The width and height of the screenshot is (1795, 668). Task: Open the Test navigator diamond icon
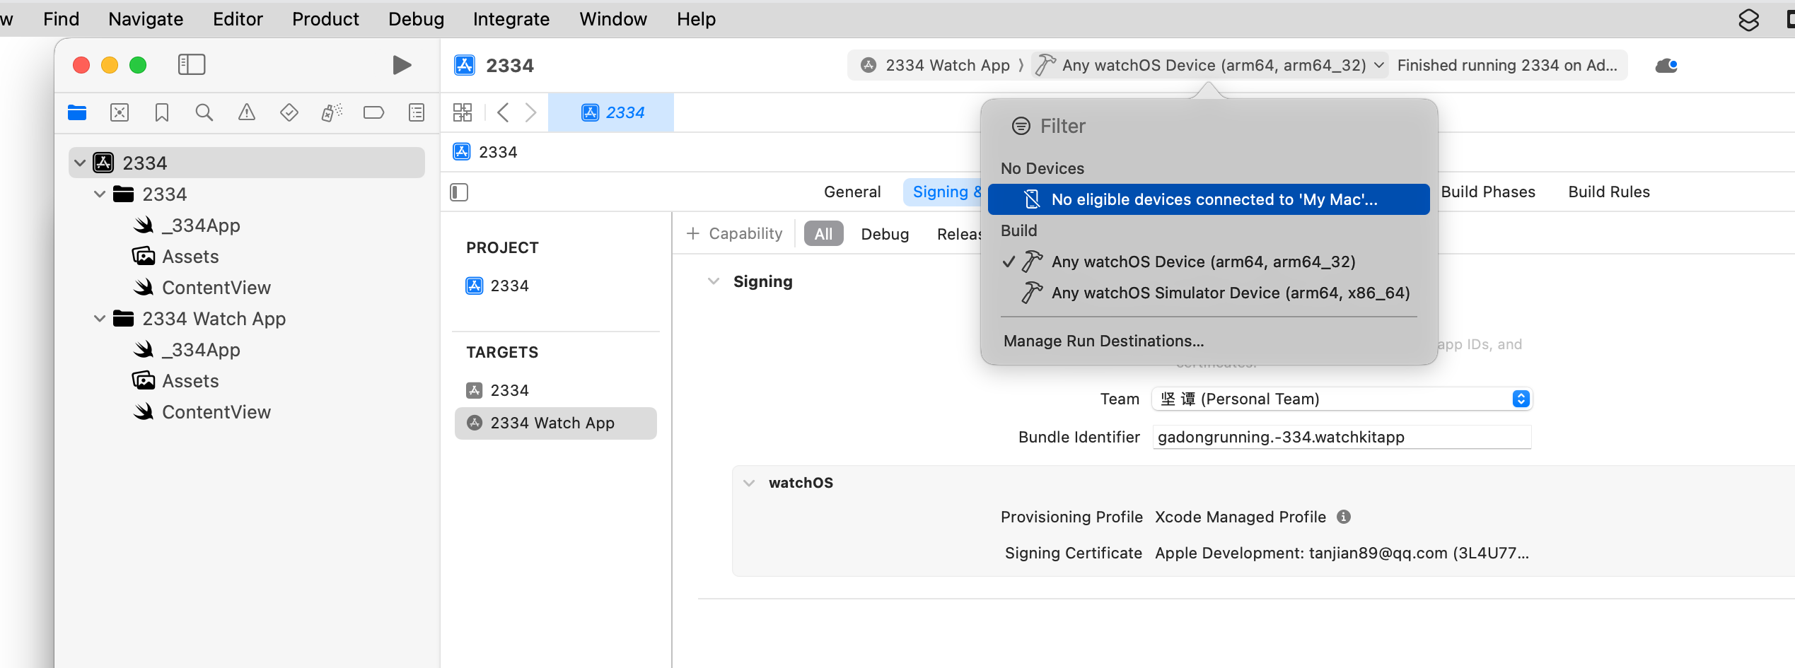click(289, 112)
